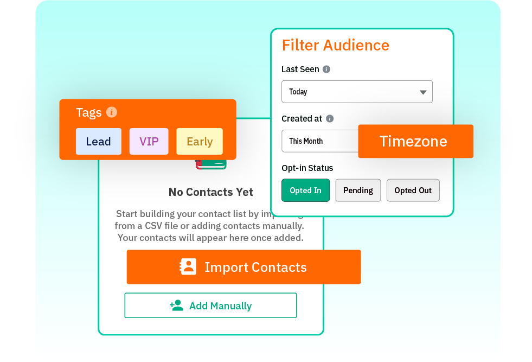Select the Opted Out status
This screenshot has height=362, width=532.
click(413, 190)
